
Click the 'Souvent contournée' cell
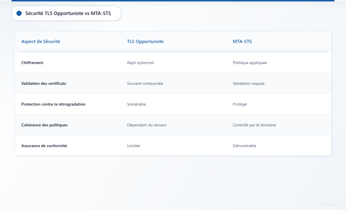tap(145, 83)
